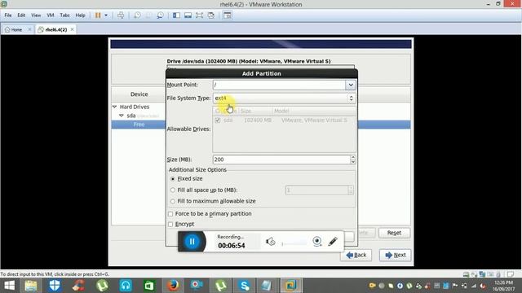
Task: Click the Device column header
Action: [x=139, y=94]
